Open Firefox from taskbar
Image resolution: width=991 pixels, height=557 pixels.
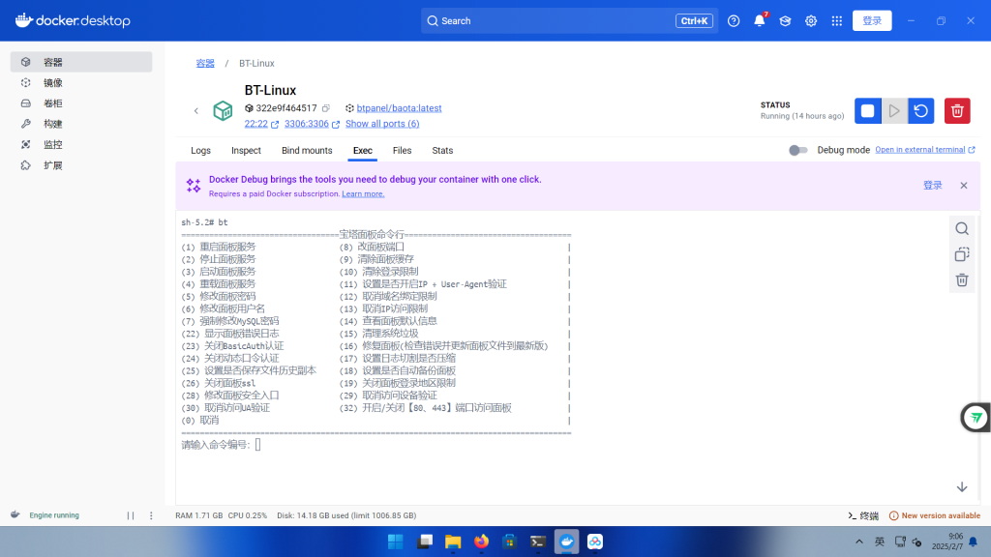tap(481, 542)
